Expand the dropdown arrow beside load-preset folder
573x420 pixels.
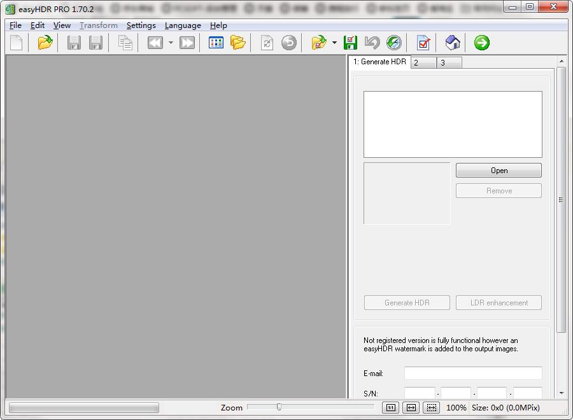click(x=334, y=43)
